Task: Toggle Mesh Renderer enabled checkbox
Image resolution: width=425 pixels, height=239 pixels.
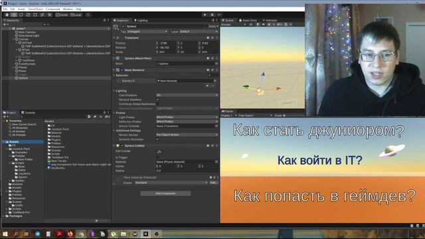Action: click(122, 70)
